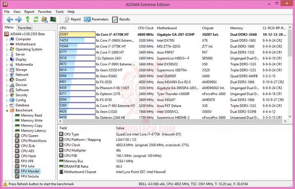Click the Motherboard icon in tree
295x189 pixels.
tap(12, 44)
